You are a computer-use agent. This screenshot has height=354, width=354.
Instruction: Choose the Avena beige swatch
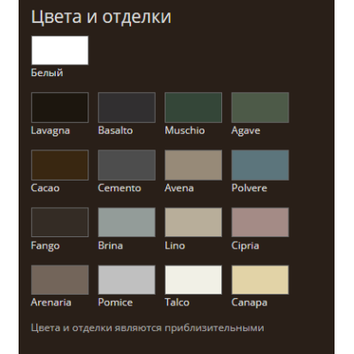[x=193, y=165]
